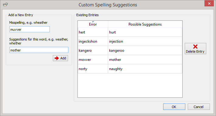This screenshot has width=216, height=116.
Task: Toggle sort arrow above Error column
Action: (93, 22)
